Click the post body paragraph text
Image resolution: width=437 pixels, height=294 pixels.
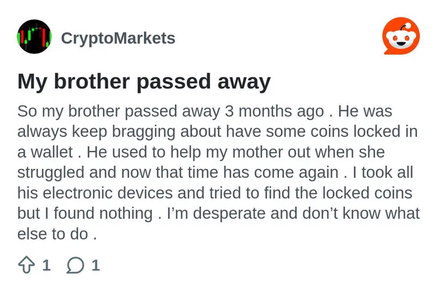(219, 172)
